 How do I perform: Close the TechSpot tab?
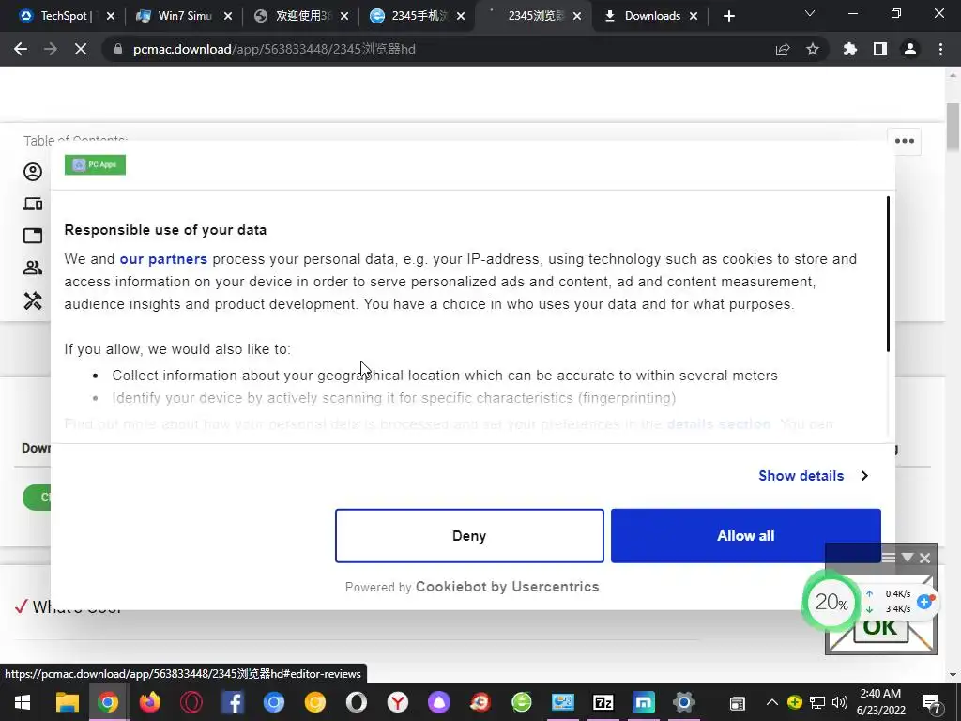[x=111, y=16]
